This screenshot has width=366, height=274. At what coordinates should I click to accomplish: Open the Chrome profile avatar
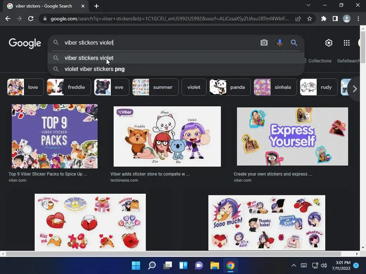coord(347,19)
